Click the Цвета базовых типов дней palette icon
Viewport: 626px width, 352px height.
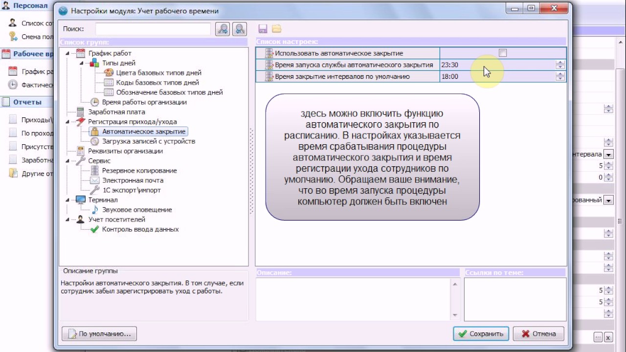109,73
